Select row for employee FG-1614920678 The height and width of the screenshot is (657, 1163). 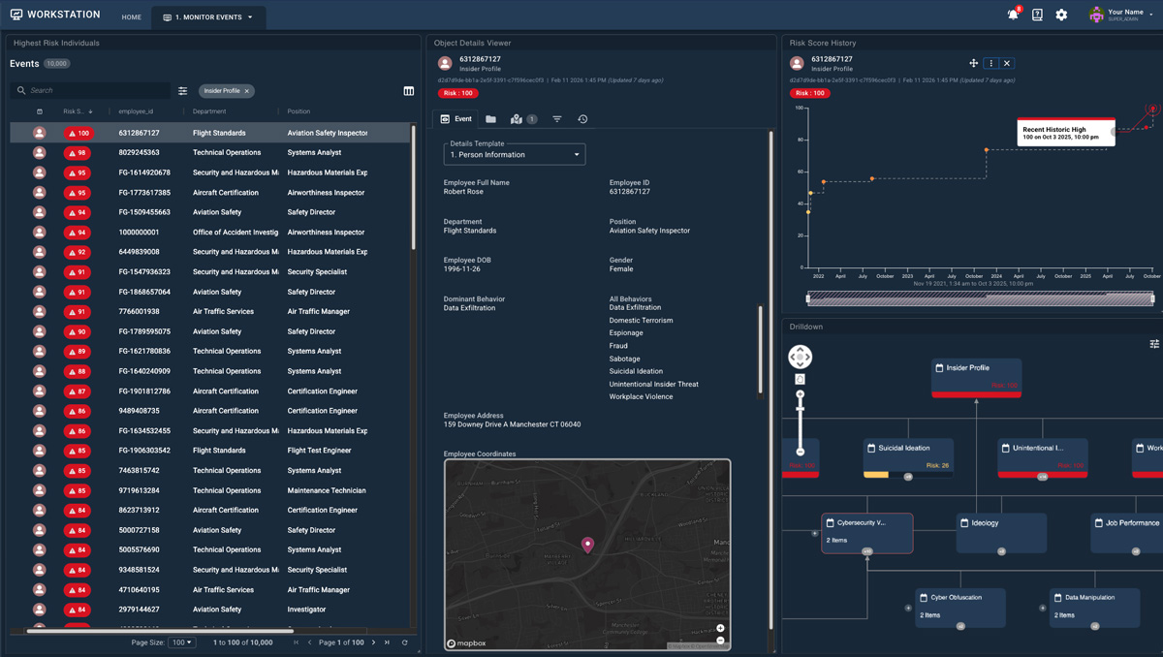[x=210, y=172]
